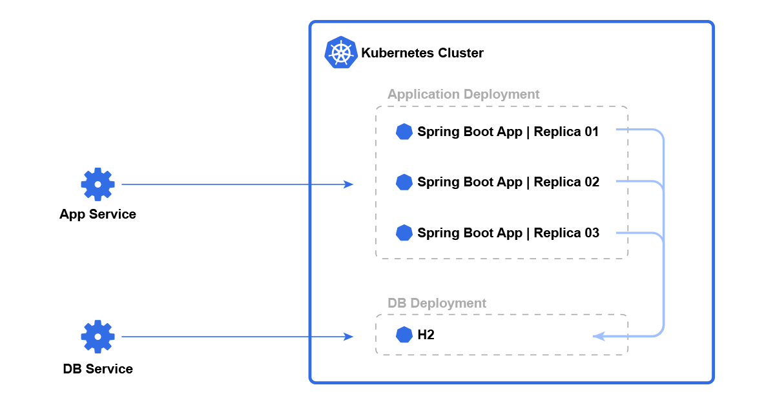Image resolution: width=775 pixels, height=405 pixels.
Task: Select the DB Deployment heading
Action: [x=437, y=303]
